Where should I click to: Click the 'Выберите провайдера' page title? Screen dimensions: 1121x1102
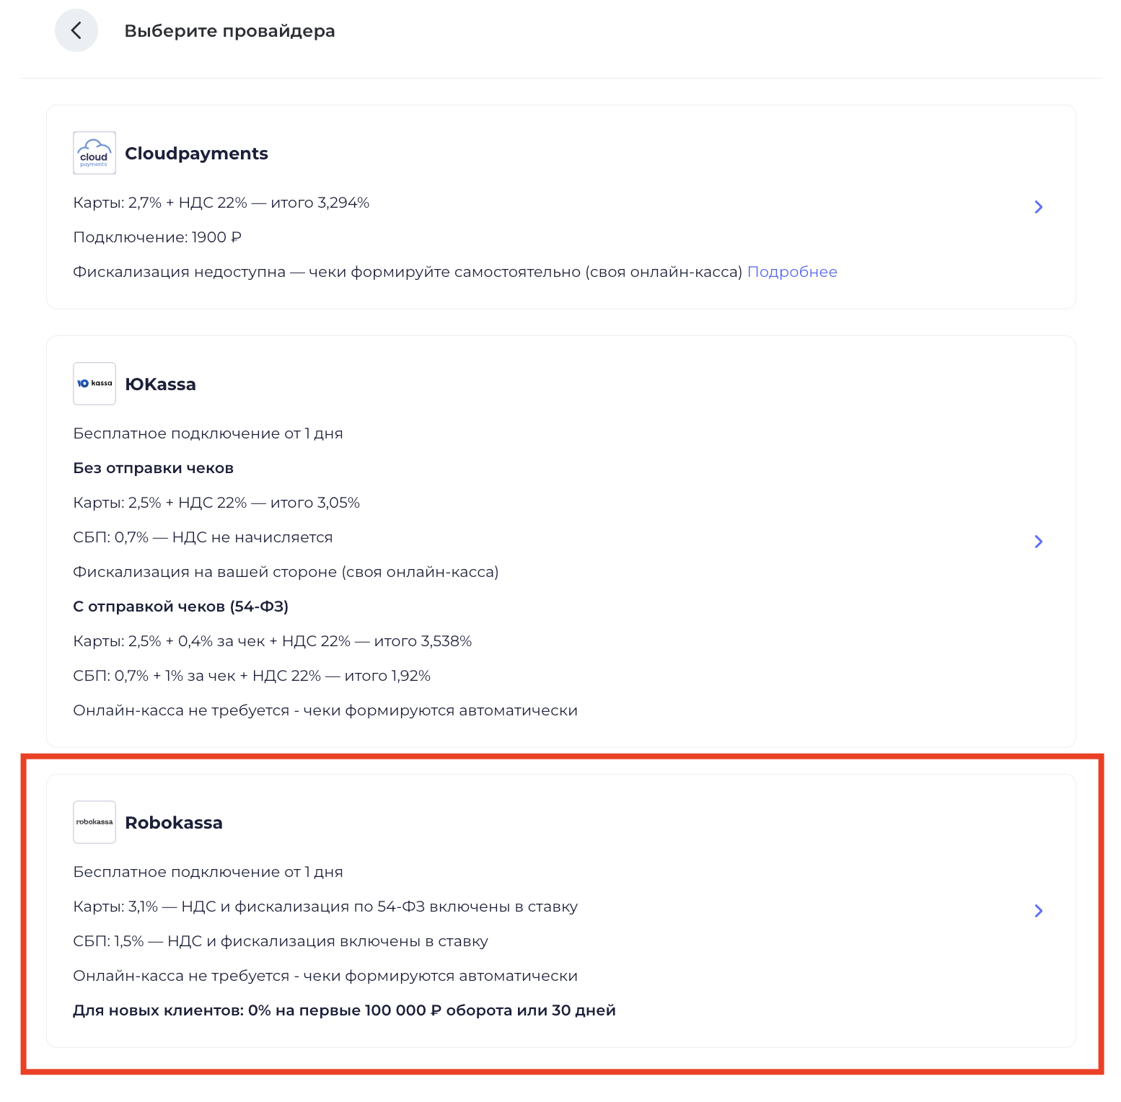click(229, 31)
